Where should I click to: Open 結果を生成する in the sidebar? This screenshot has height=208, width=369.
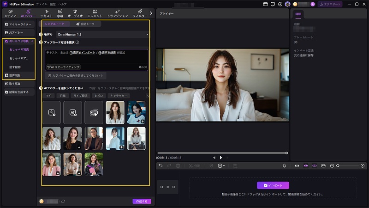(18, 92)
